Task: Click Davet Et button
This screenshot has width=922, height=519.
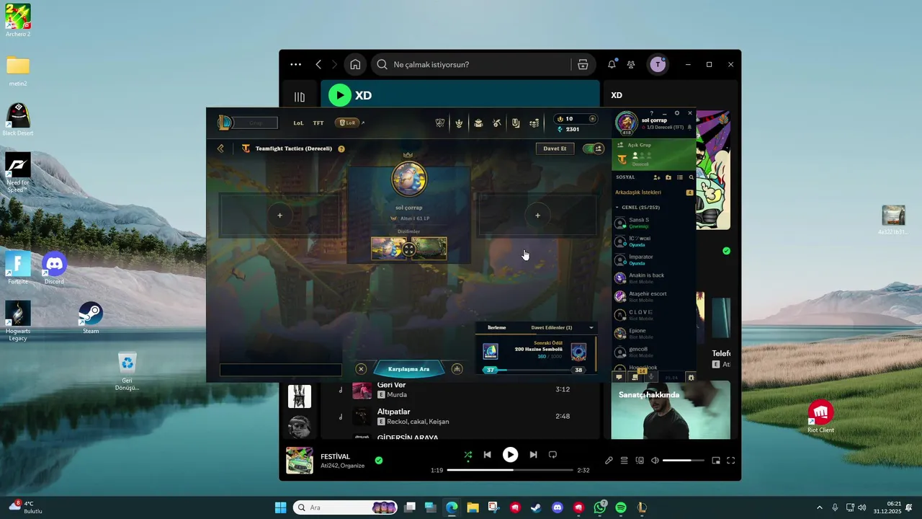Action: [555, 148]
